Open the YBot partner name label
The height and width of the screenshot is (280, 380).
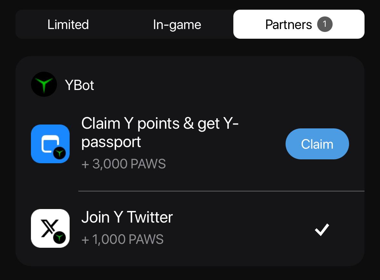tap(79, 85)
